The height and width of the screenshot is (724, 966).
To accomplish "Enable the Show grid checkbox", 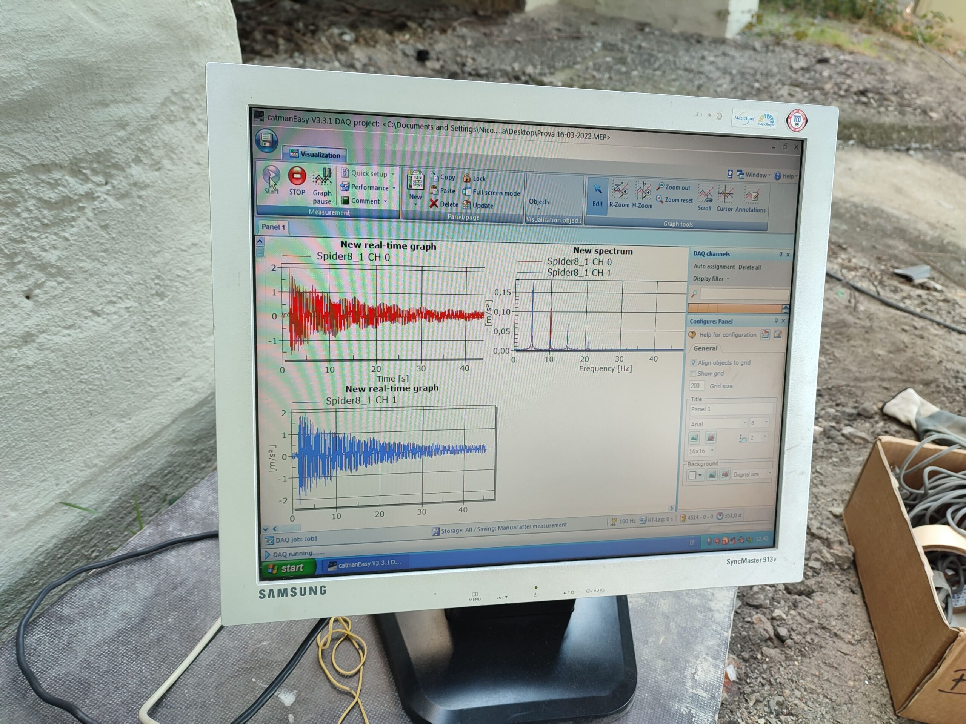I will click(693, 374).
